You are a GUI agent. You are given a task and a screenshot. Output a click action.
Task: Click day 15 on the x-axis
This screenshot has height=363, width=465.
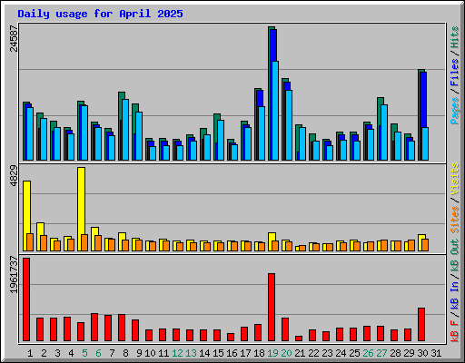click(218, 353)
